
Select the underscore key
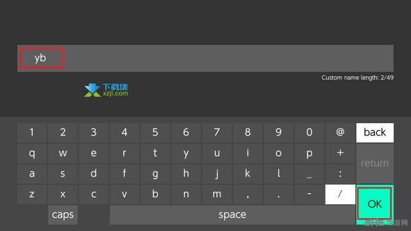click(310, 174)
